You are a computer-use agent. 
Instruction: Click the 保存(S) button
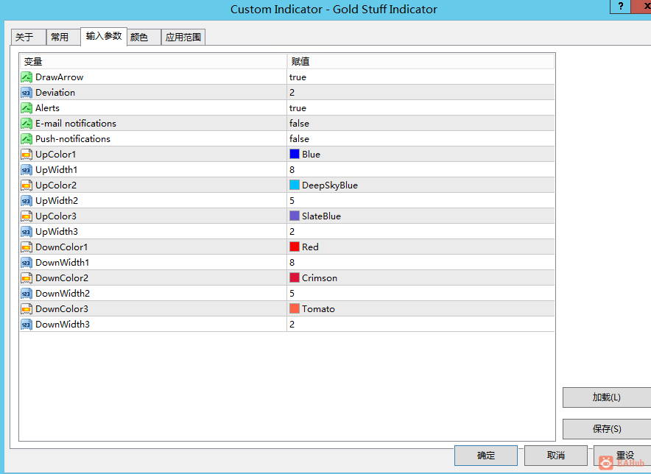tap(607, 429)
